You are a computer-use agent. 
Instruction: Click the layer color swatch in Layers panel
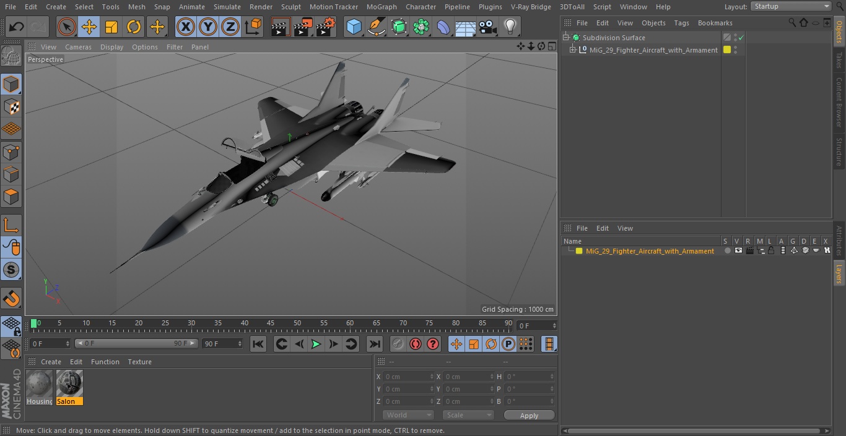click(579, 251)
